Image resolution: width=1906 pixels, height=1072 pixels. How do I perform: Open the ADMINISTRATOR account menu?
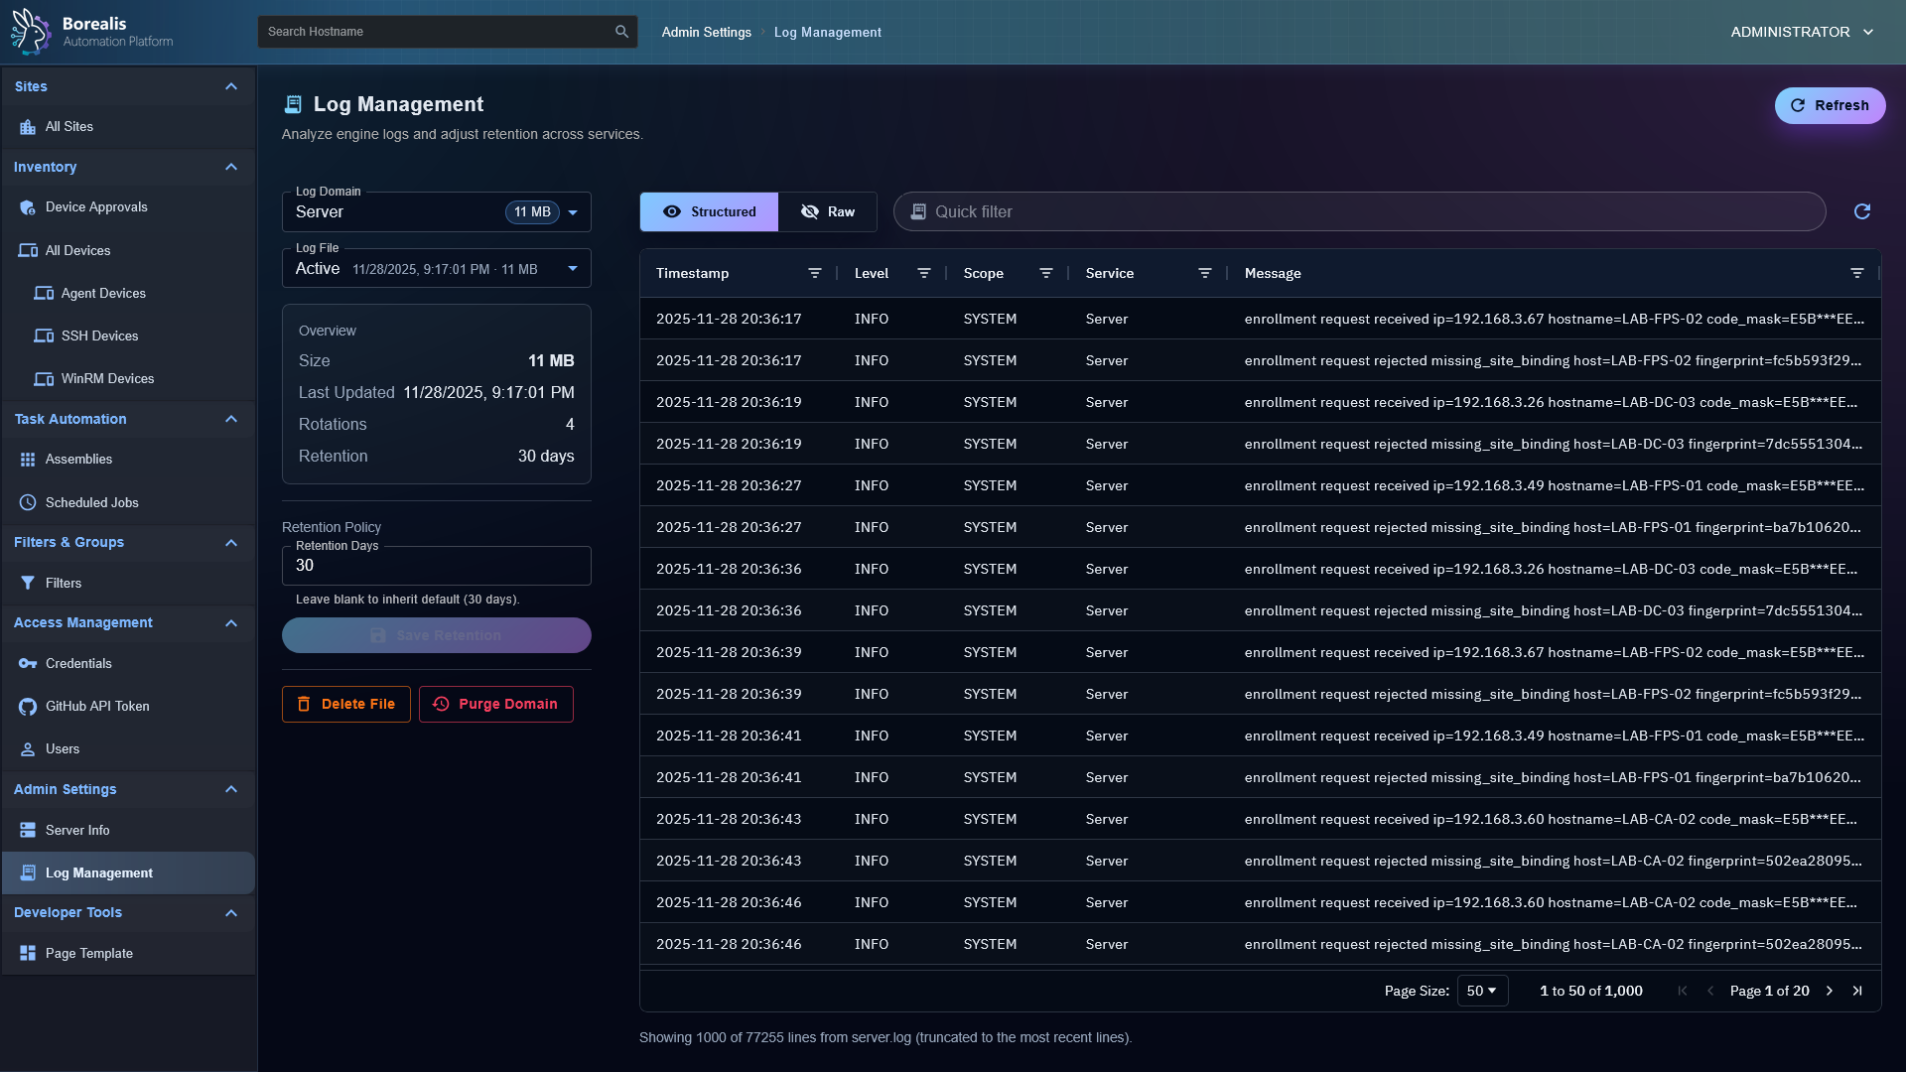(x=1801, y=31)
